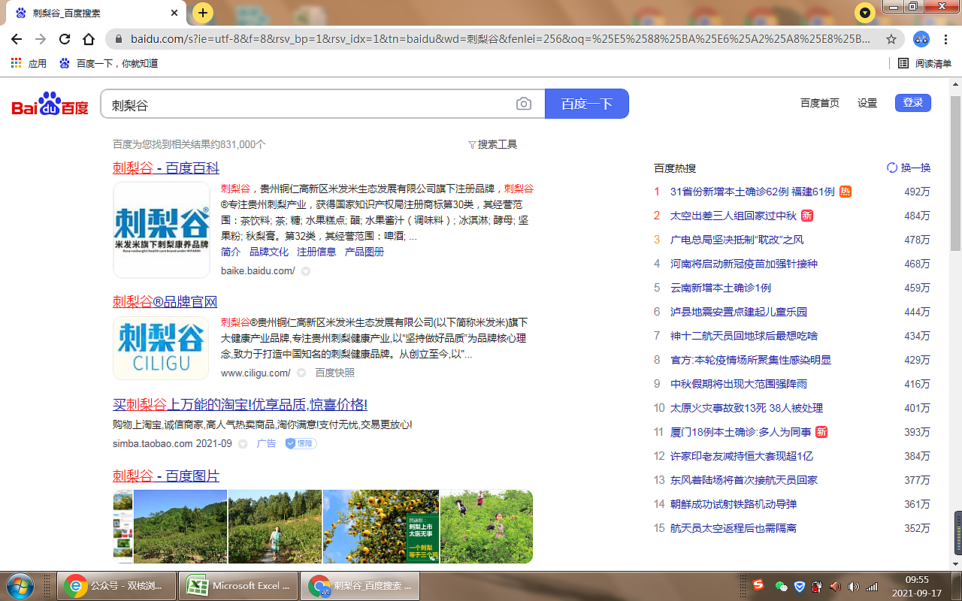Click the 广告 ad label

coord(267,444)
